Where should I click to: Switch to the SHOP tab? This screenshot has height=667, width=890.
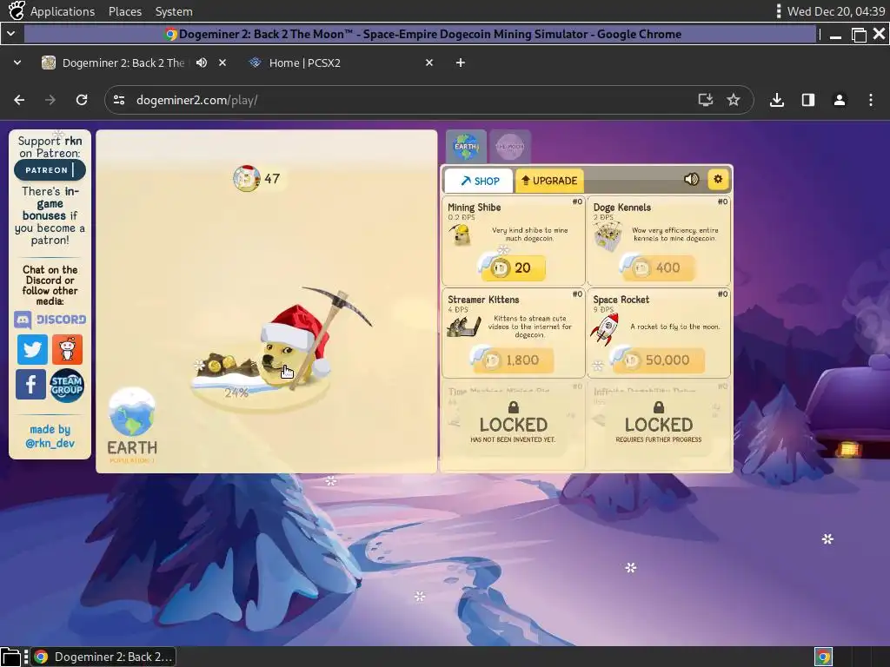pos(479,181)
